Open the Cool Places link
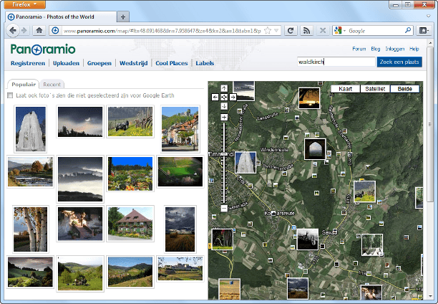 tap(172, 63)
